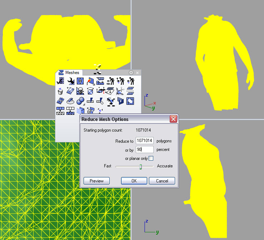Click the 'Starting polygon count:' label
Screen dimensions: 264x240
coord(103,130)
